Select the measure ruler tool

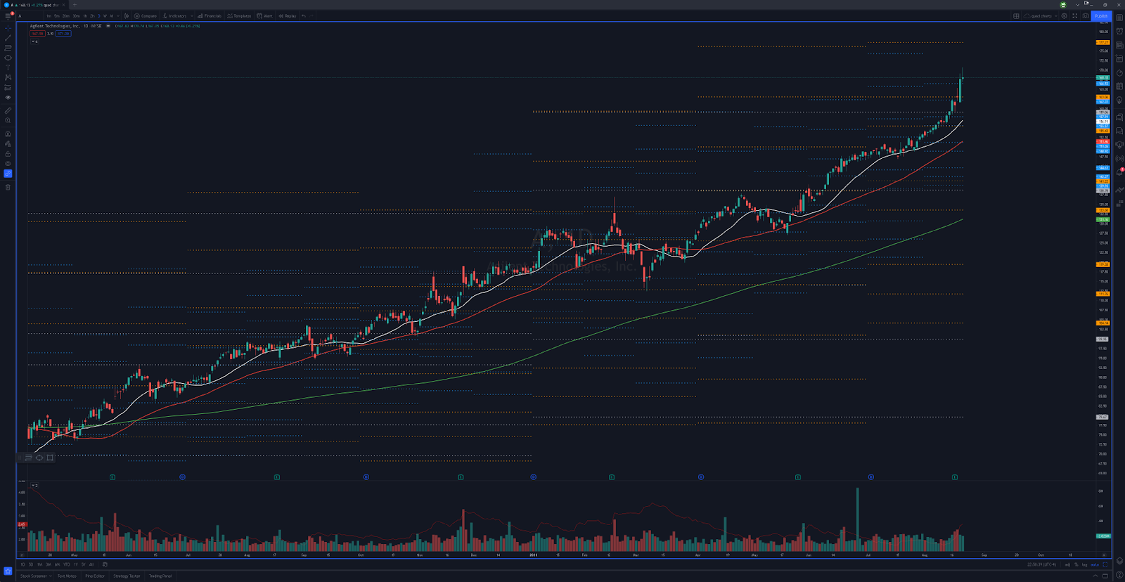pos(8,110)
